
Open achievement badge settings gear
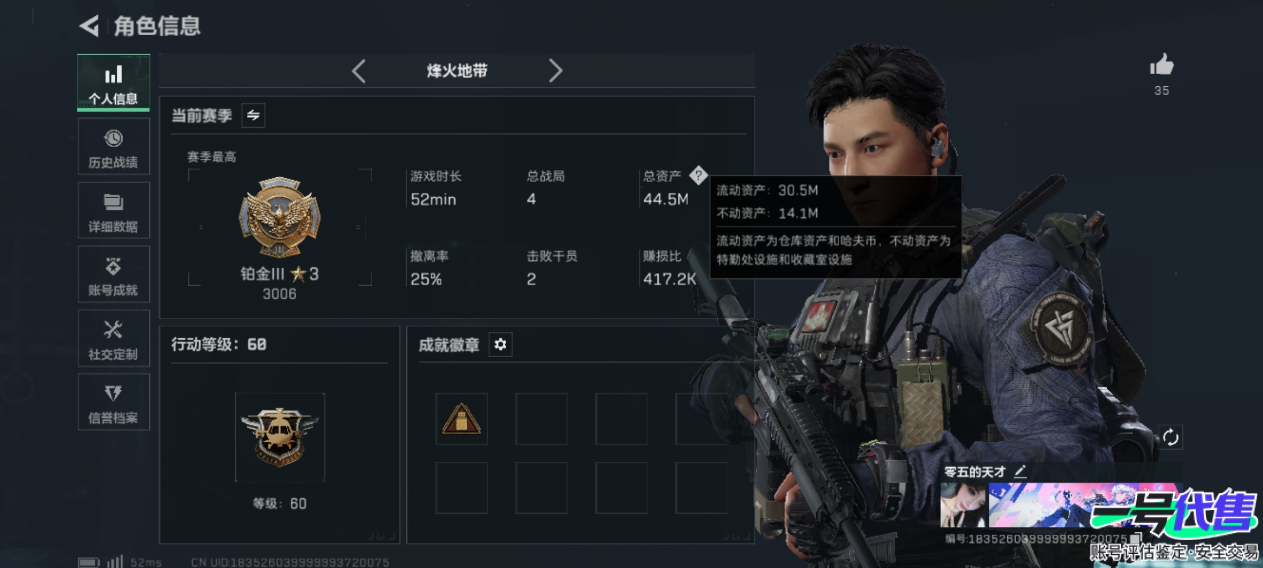coord(500,344)
